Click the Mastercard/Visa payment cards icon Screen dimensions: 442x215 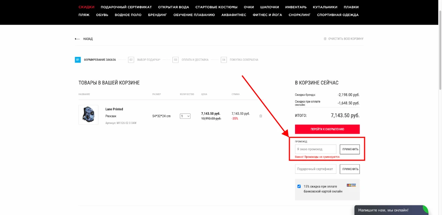(x=351, y=185)
